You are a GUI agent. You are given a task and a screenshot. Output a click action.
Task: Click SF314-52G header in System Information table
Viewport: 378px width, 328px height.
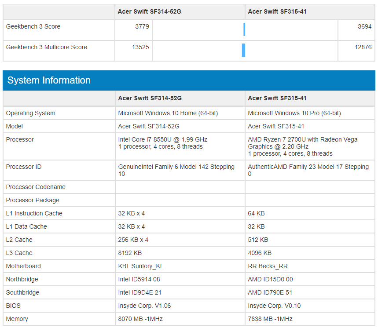click(x=150, y=98)
